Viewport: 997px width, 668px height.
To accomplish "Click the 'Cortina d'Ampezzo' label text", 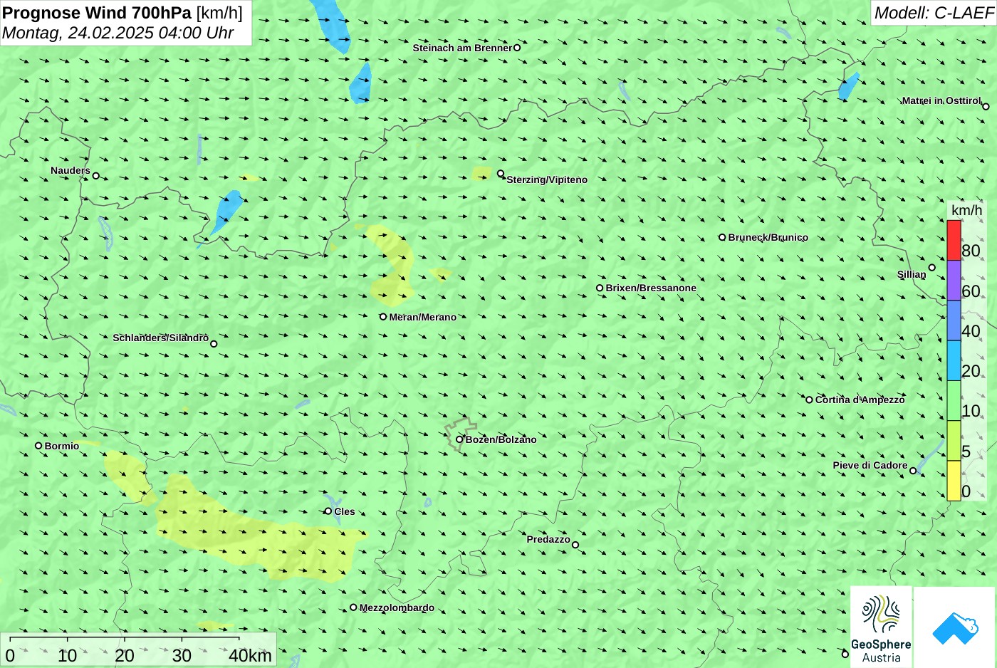I will 860,400.
